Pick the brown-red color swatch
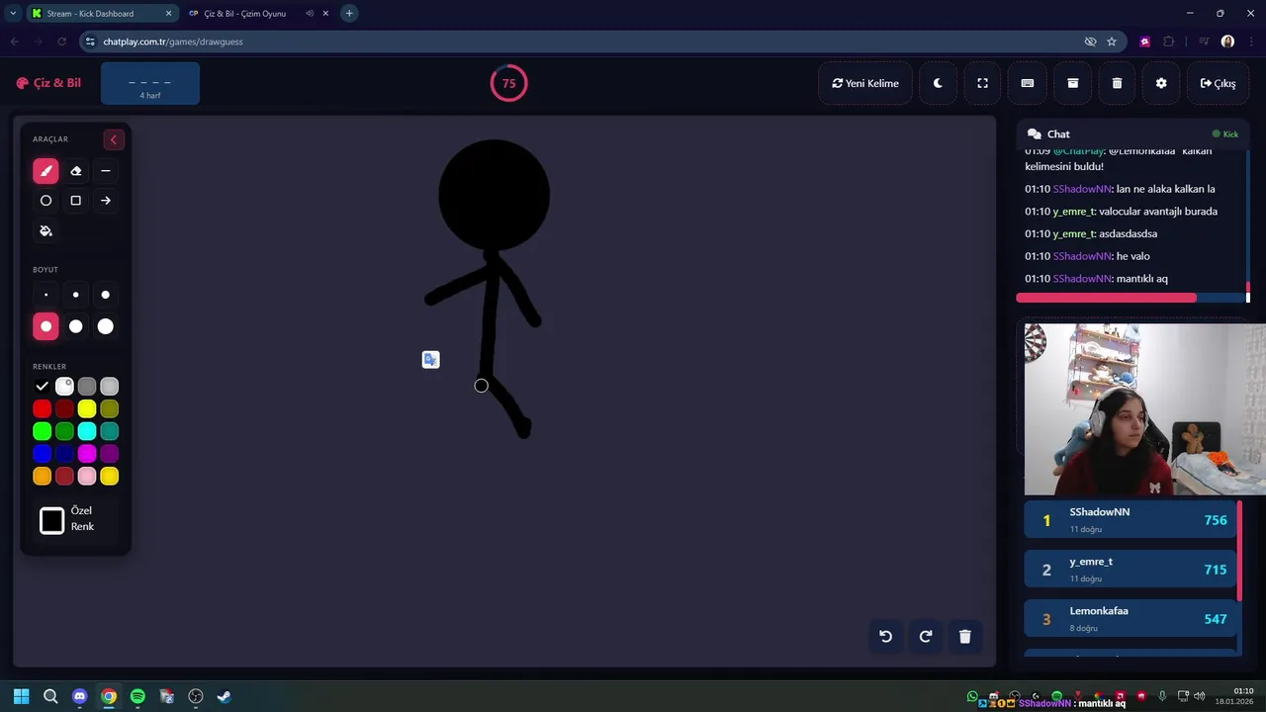This screenshot has width=1266, height=712. pos(64,477)
